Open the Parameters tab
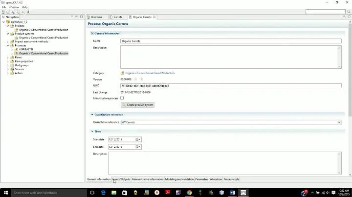 point(201,179)
